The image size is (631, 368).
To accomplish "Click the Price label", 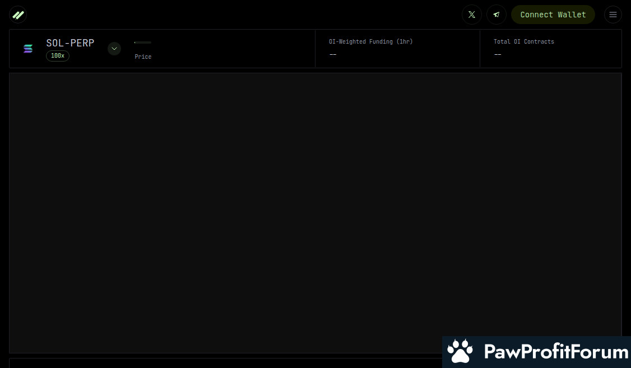I will click(x=143, y=56).
